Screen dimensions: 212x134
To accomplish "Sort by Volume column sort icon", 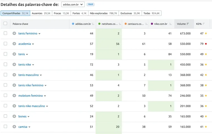I will tap(188, 24).
